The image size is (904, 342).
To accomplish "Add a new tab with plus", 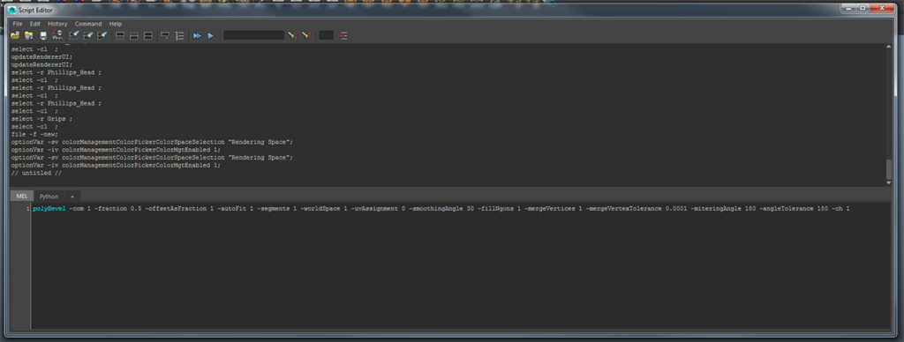I will point(72,197).
